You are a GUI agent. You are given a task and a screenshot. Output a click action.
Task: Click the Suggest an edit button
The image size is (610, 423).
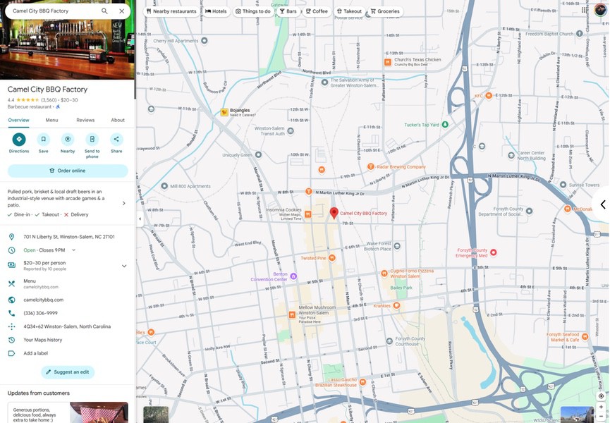68,372
